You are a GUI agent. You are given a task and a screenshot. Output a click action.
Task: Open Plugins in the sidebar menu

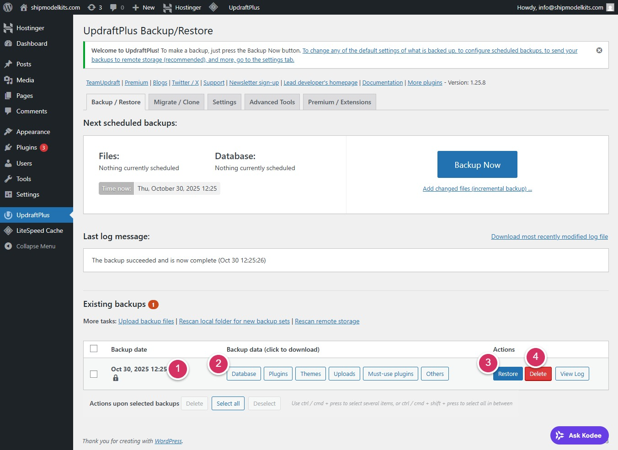point(27,147)
